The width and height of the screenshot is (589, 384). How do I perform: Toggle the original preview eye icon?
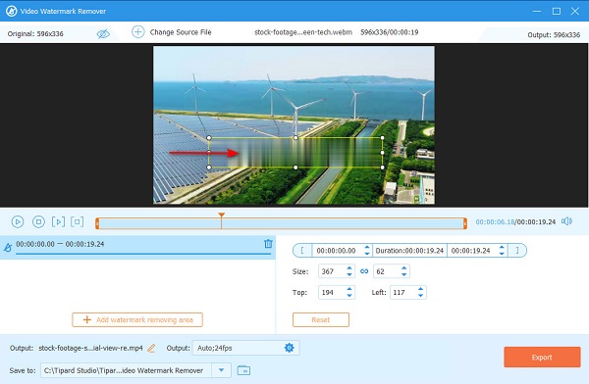[x=103, y=33]
